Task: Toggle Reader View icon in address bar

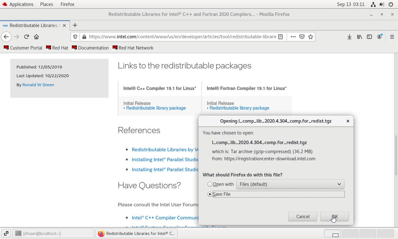Action: point(281,37)
